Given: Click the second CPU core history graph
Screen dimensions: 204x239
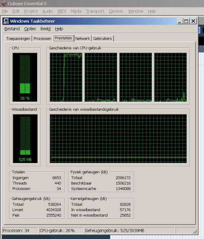Looking at the screenshot, I should coord(101,77).
